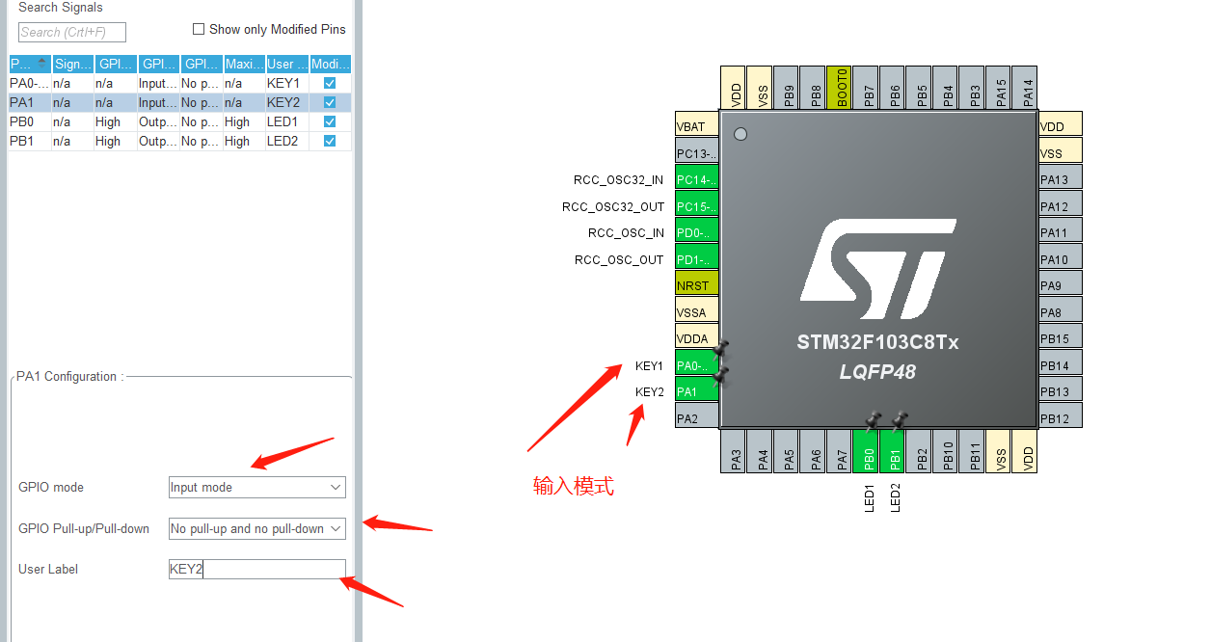Image resolution: width=1211 pixels, height=642 pixels.
Task: Click the PA1 pin on the chip
Action: (x=697, y=391)
